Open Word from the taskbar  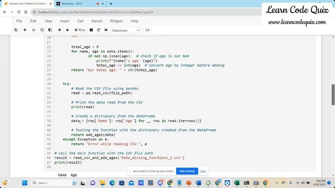point(198,183)
